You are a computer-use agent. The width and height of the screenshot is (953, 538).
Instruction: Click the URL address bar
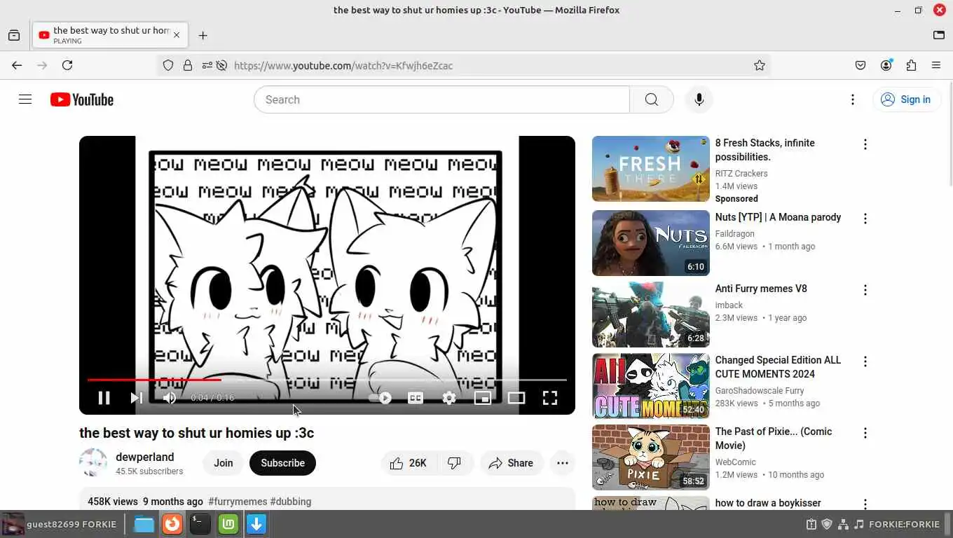pyautogui.click(x=491, y=65)
